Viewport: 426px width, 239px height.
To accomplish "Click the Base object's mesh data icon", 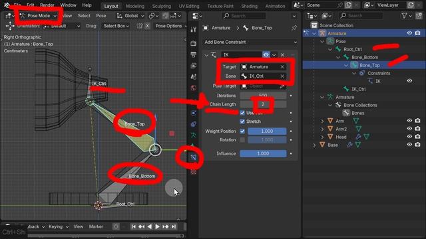I will pos(358,145).
